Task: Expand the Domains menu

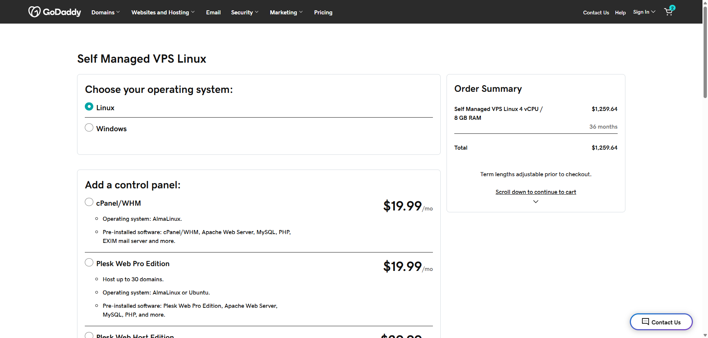Action: coord(105,12)
